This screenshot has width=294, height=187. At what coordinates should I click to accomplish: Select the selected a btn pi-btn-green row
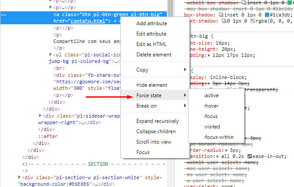pos(84,18)
